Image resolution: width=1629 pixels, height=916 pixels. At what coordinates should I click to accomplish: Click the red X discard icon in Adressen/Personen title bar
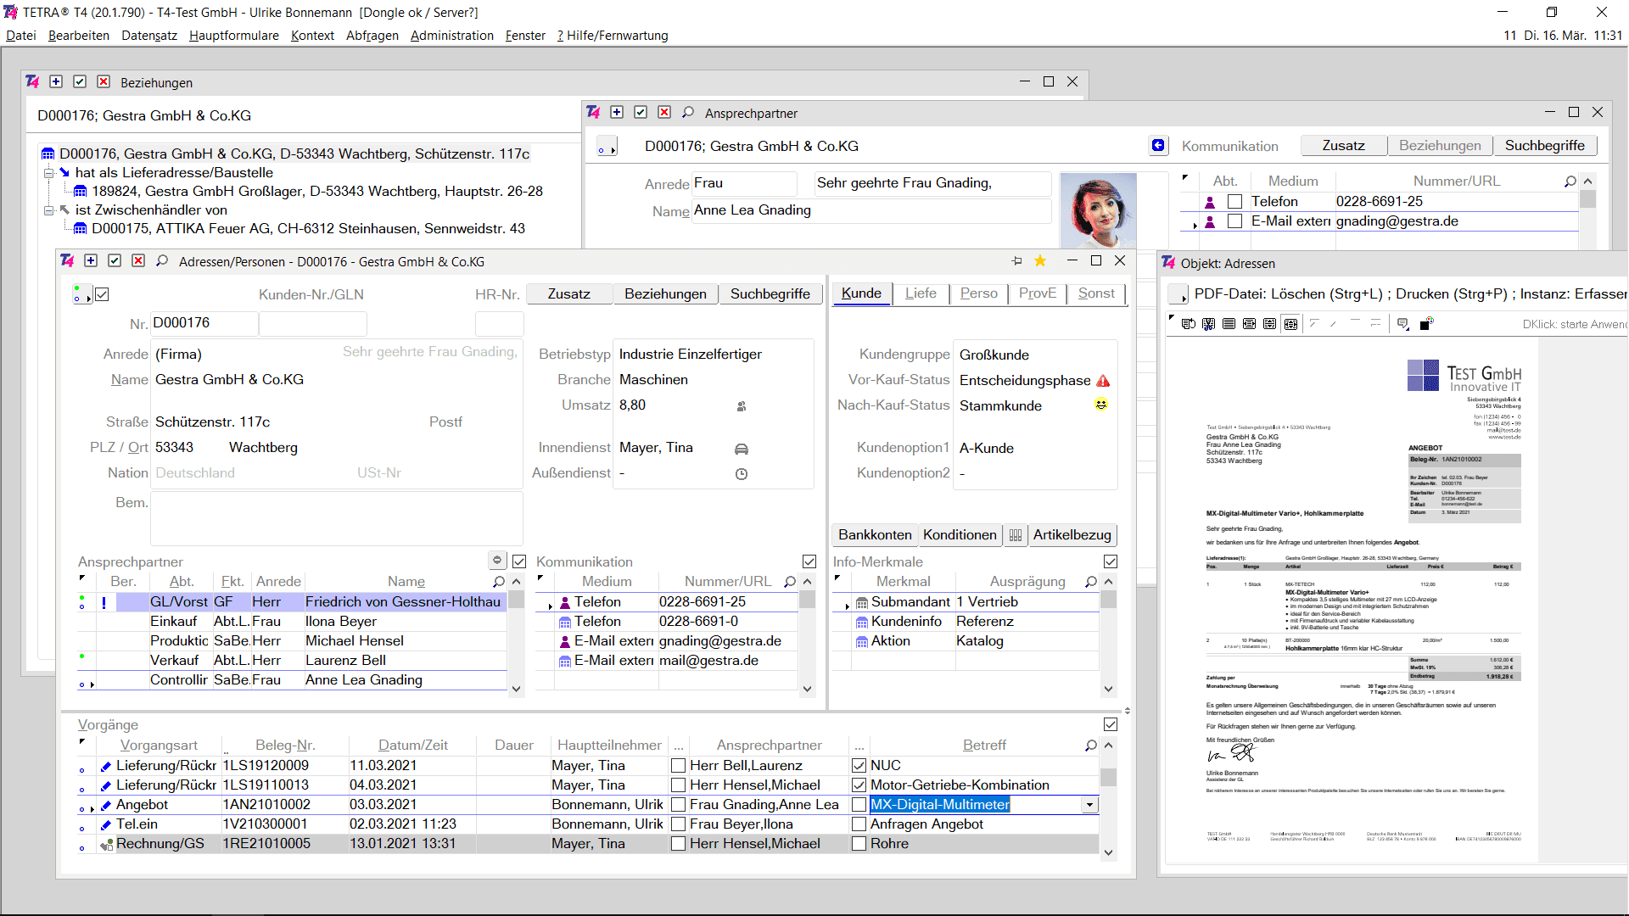click(x=138, y=261)
